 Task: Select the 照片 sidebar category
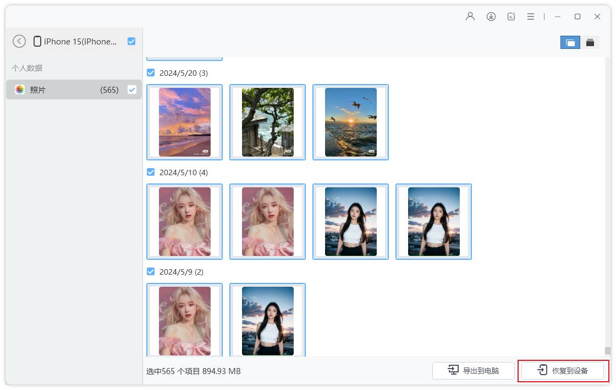pyautogui.click(x=38, y=90)
